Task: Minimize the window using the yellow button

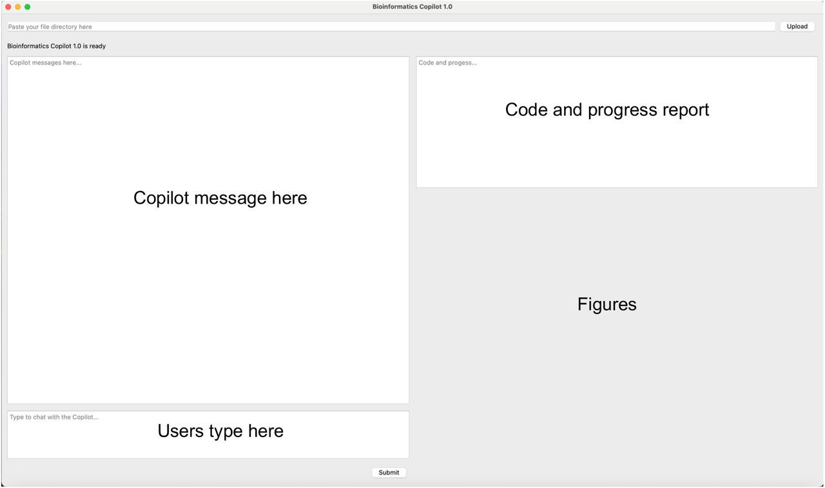Action: 18,6
